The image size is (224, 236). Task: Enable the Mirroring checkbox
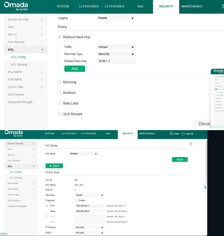click(60, 82)
